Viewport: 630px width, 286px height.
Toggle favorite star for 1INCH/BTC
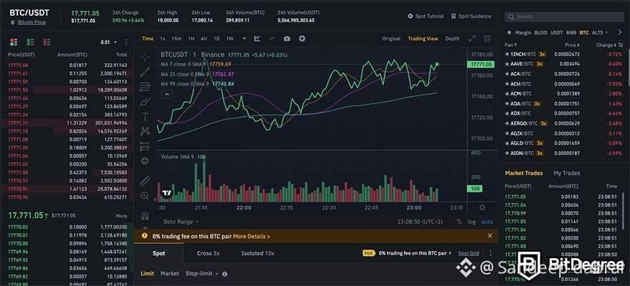tap(508, 54)
